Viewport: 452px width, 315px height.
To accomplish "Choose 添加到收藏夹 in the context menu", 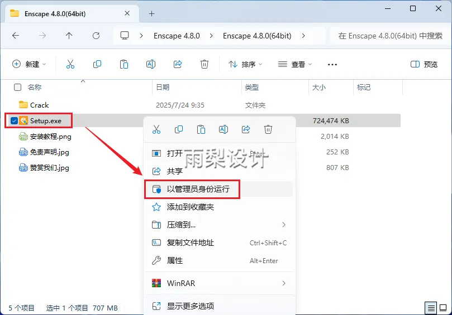I will pyautogui.click(x=220, y=207).
